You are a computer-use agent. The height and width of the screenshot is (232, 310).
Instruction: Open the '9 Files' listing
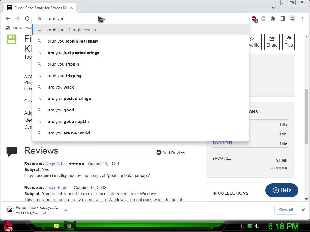coord(281,160)
